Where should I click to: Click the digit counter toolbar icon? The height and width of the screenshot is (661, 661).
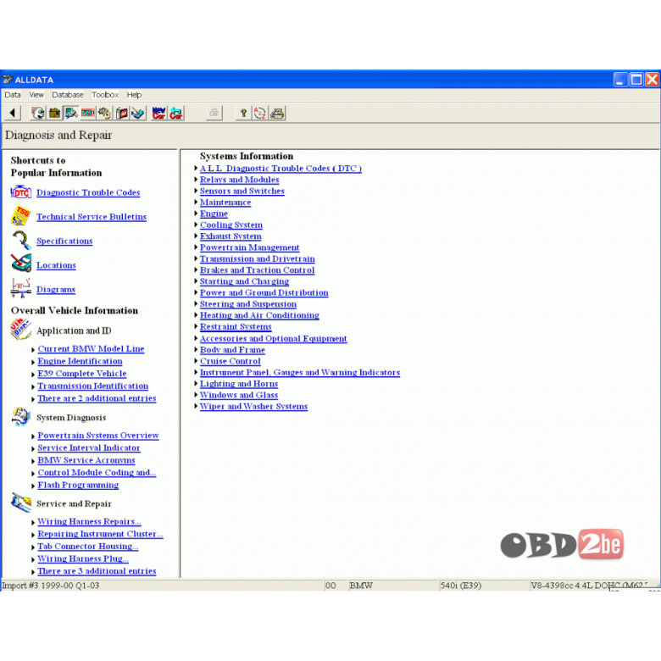point(87,113)
